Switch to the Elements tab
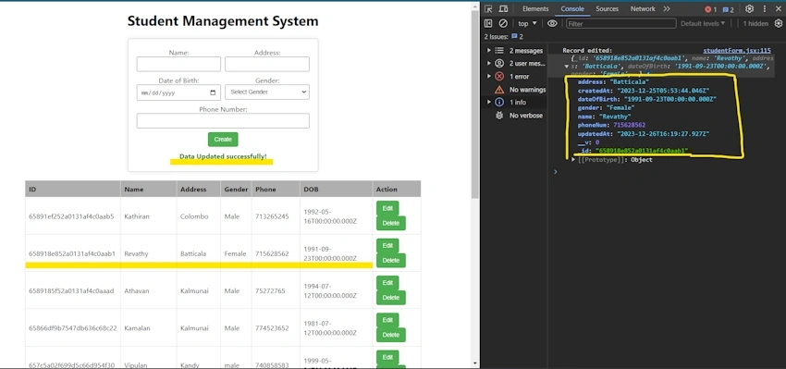The width and height of the screenshot is (786, 369). pyautogui.click(x=535, y=9)
